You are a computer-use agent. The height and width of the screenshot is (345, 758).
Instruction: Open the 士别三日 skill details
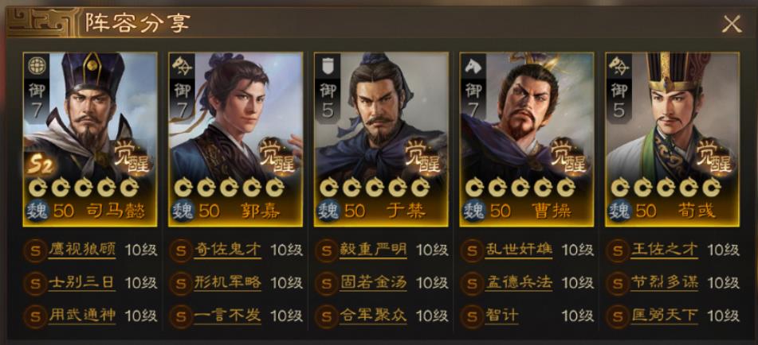(82, 282)
